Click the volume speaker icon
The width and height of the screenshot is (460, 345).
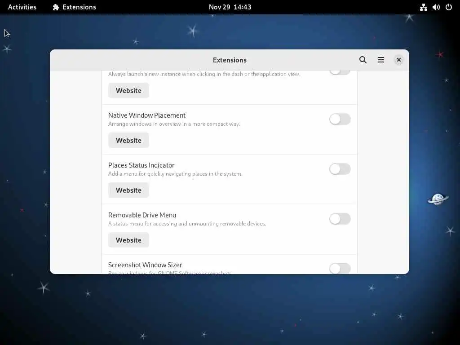[x=436, y=7]
